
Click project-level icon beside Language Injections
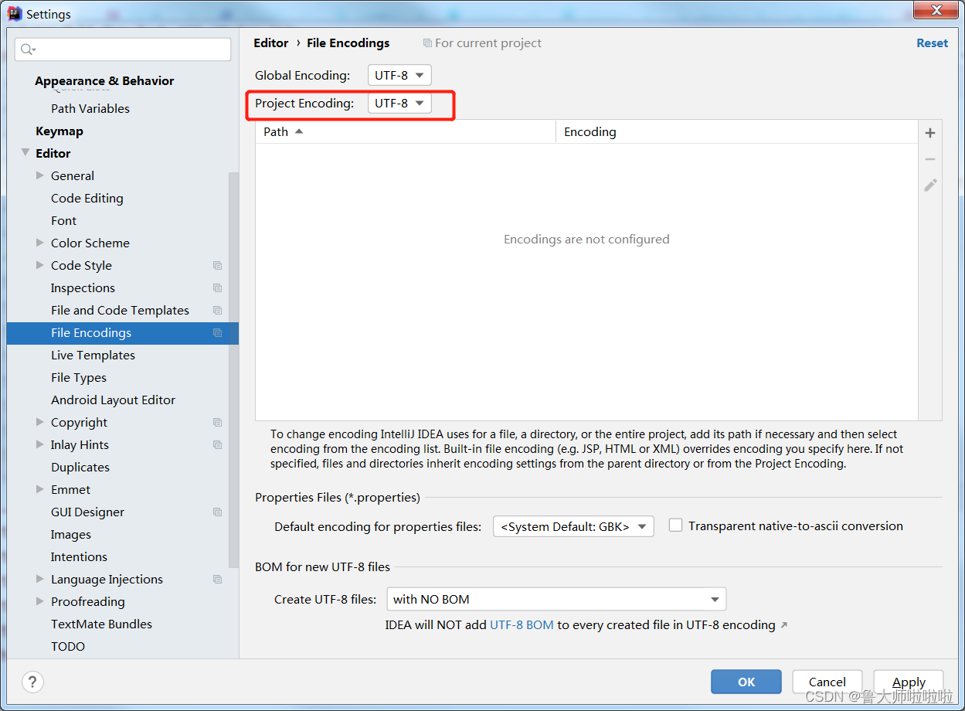click(x=218, y=579)
